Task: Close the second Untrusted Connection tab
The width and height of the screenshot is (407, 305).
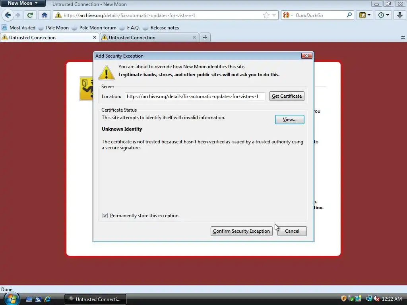Action: pyautogui.click(x=194, y=38)
